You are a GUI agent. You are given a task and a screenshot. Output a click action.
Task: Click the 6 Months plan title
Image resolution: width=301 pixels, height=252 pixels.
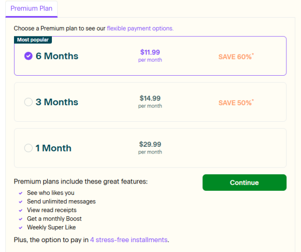click(57, 56)
